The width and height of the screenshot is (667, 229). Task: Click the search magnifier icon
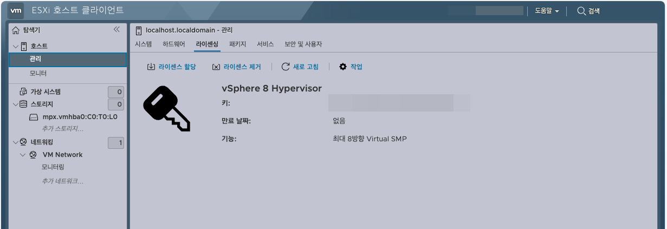click(581, 11)
